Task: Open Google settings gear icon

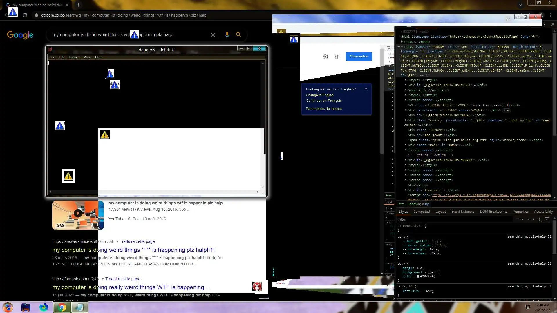Action: pyautogui.click(x=325, y=57)
